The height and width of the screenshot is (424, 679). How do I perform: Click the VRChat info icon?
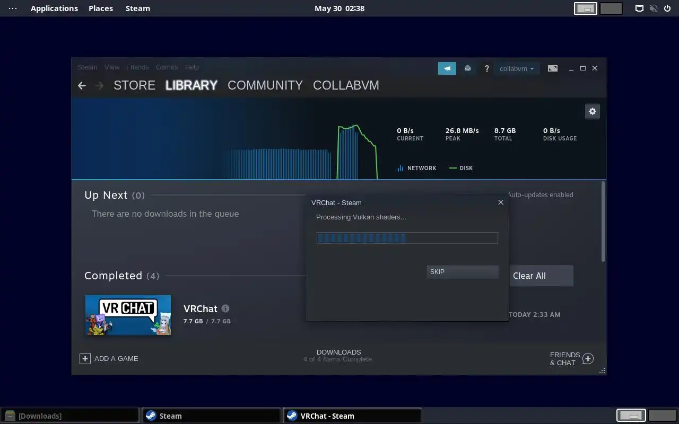tap(225, 308)
